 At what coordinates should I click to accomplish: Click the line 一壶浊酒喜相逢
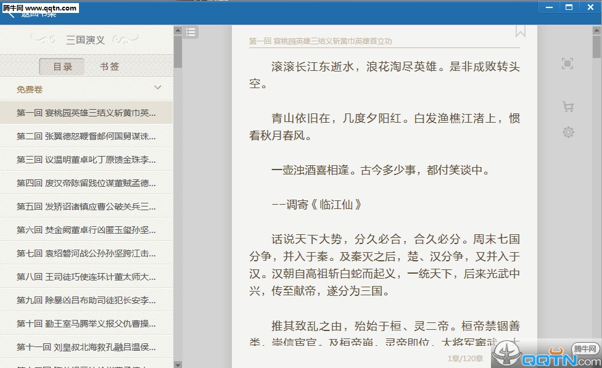pyautogui.click(x=381, y=170)
